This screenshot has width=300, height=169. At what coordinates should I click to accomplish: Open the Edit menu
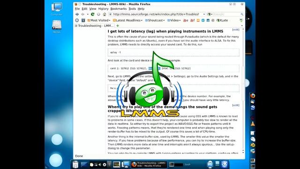(x=84, y=9)
